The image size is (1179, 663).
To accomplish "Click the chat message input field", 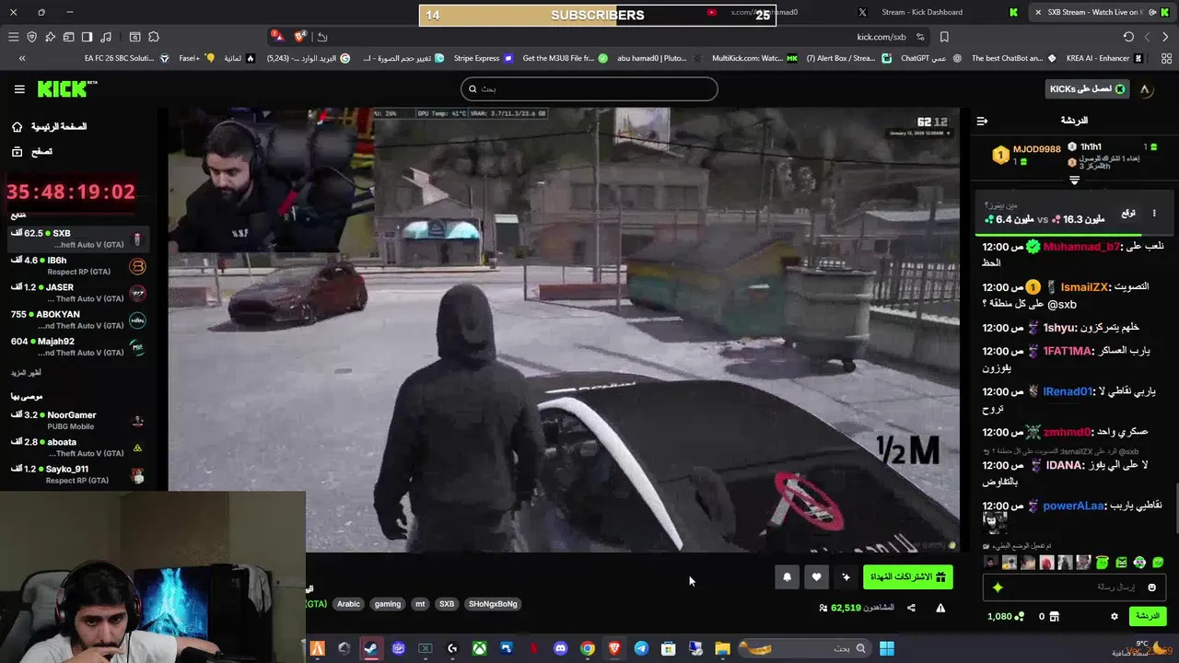I will [1074, 587].
